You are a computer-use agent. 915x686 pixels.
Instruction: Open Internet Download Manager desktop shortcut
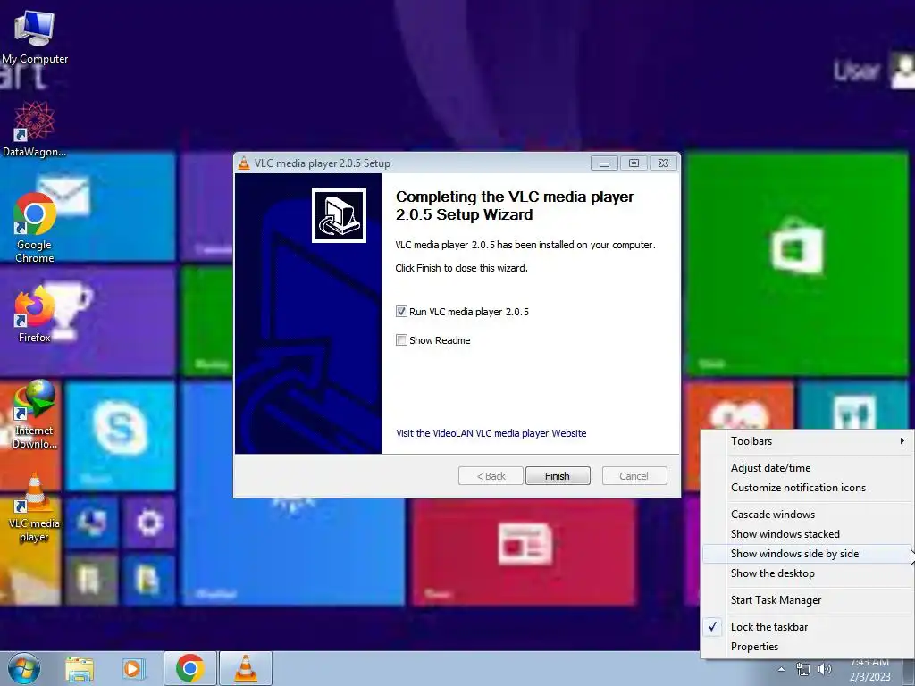point(35,414)
